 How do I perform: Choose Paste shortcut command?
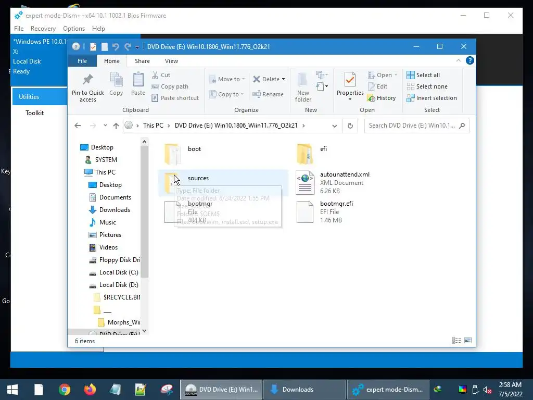175,98
